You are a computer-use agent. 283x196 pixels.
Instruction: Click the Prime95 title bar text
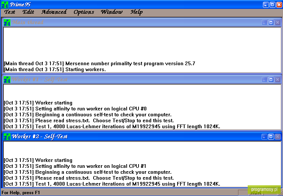pyautogui.click(x=20, y=5)
